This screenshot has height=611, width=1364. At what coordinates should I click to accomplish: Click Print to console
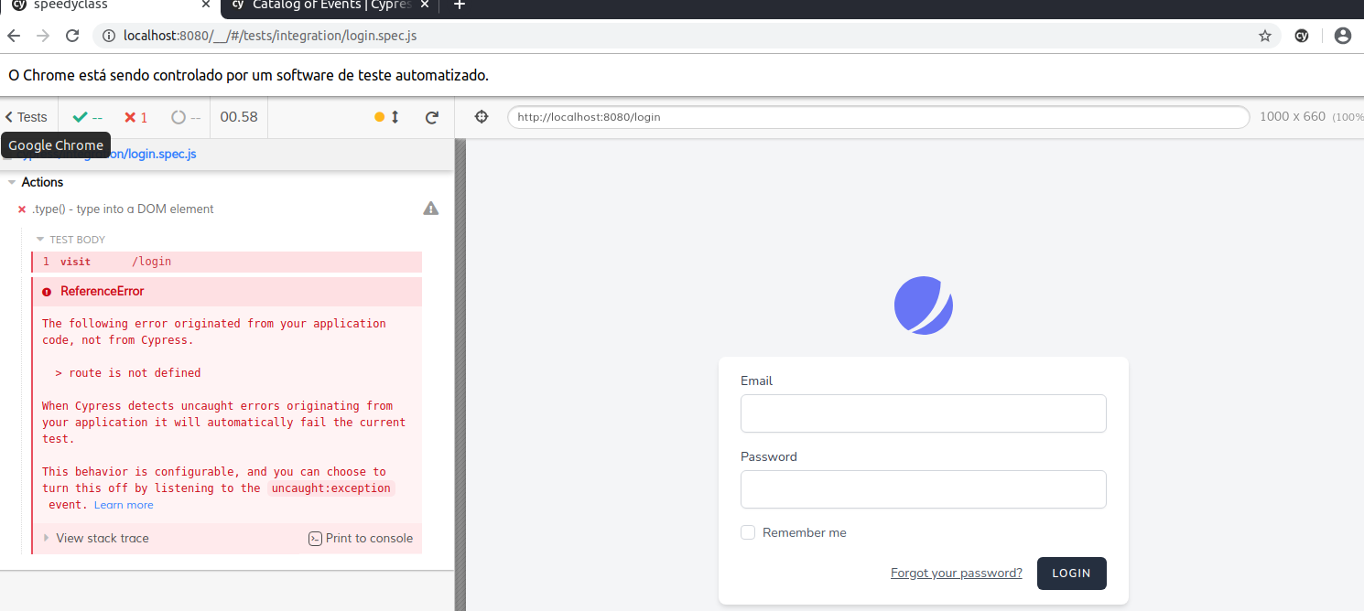click(361, 538)
